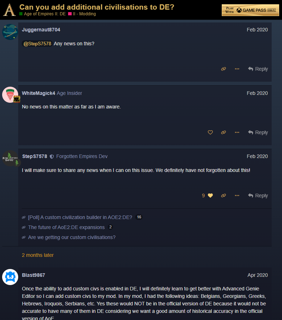
Task: Click StepS7578's Forgotten Empires avatar
Action: (x=10, y=158)
